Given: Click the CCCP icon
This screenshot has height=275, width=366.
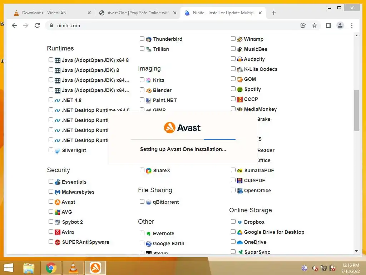Looking at the screenshot, I should tap(240, 100).
